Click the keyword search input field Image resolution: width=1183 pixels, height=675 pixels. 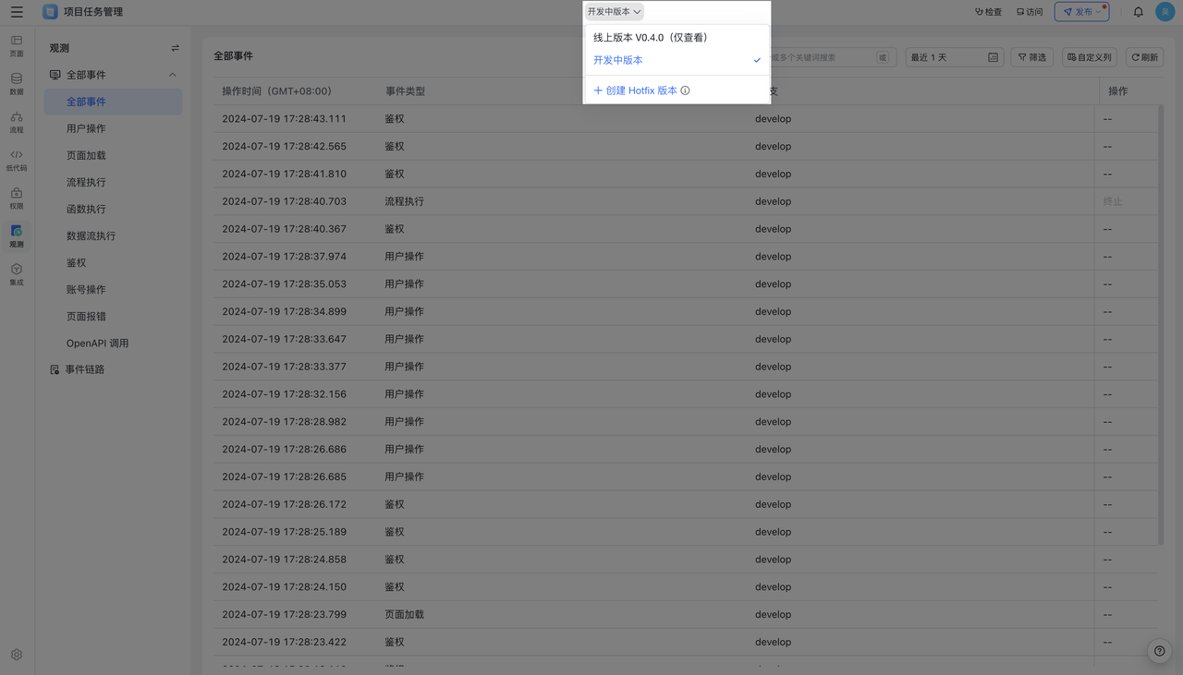pos(821,57)
